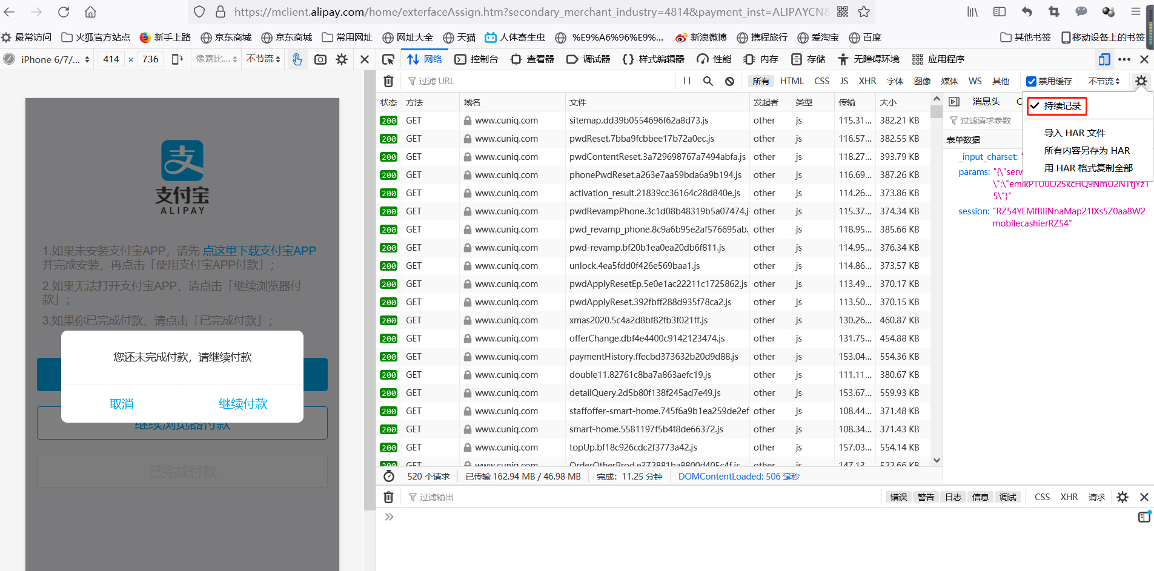The width and height of the screenshot is (1154, 571).
Task: Open the iPhone 6/7 device selector dropdown
Action: tap(55, 59)
